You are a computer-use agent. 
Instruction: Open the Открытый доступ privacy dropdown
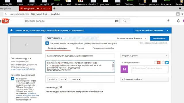tap(144, 56)
